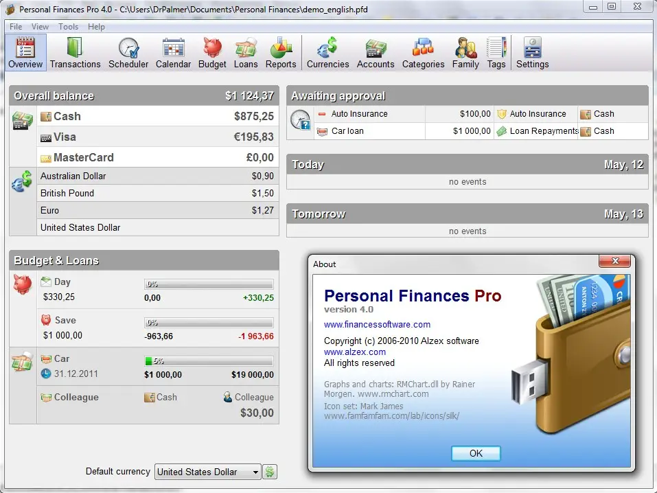Select the Auto Insurance awaiting approval entry
The image size is (657, 493).
tap(481, 114)
